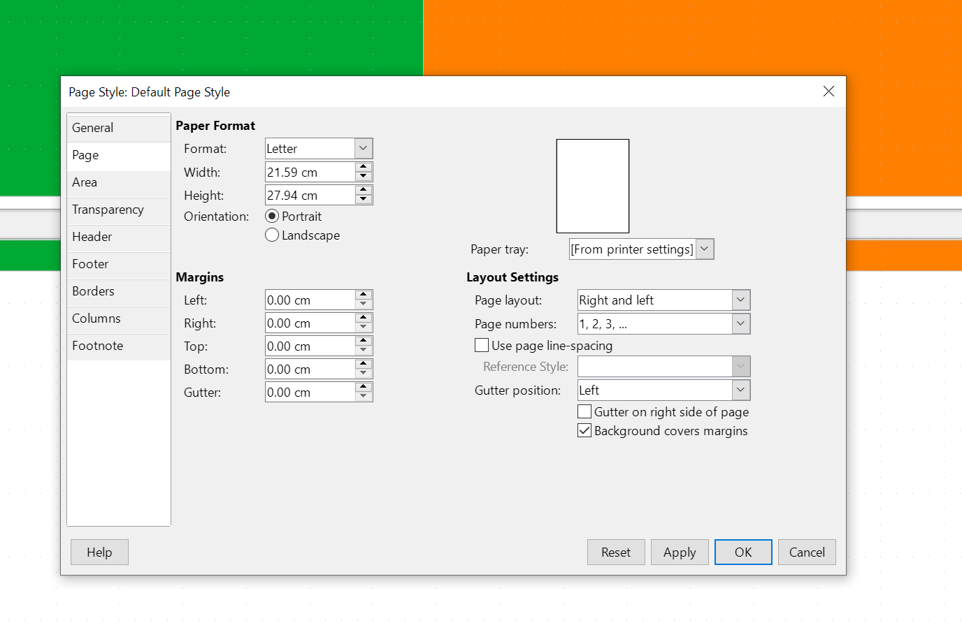Increase the Gutter spinner value
This screenshot has height=630, width=962.
[x=364, y=387]
